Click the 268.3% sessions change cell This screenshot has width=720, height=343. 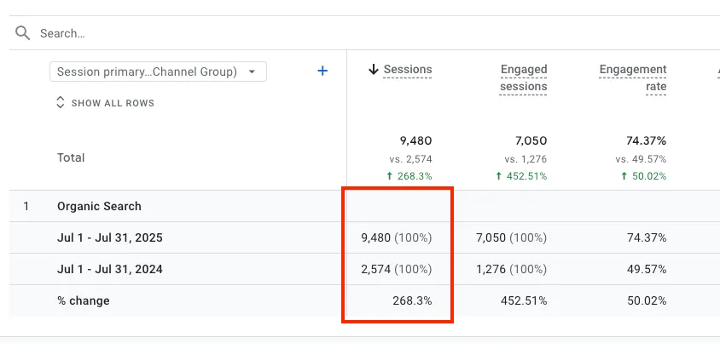(412, 300)
